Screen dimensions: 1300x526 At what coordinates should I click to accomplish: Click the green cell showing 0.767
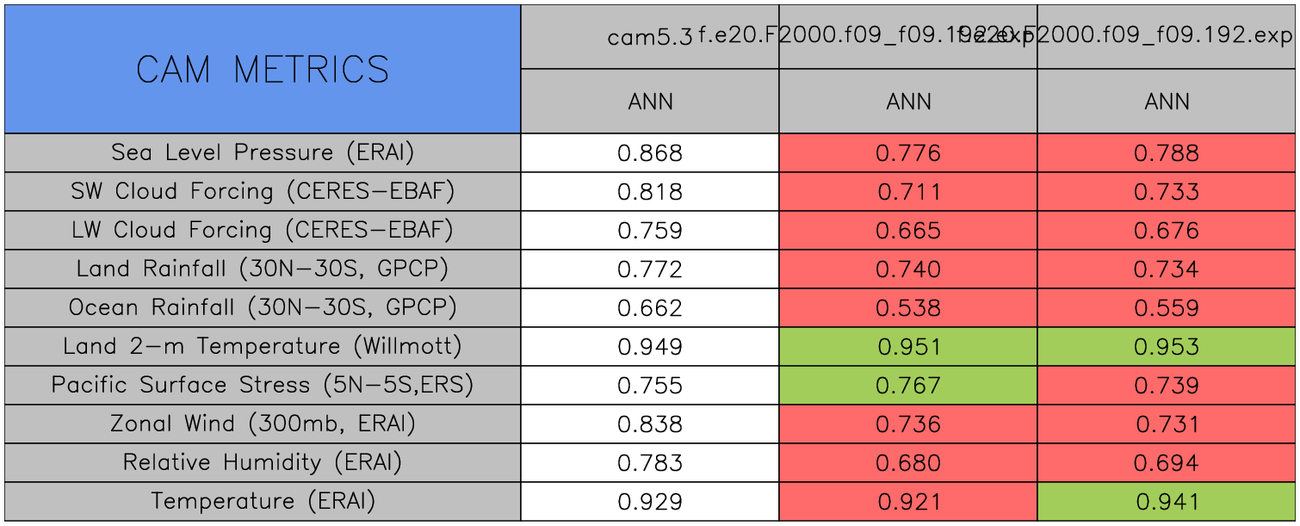[x=908, y=386]
